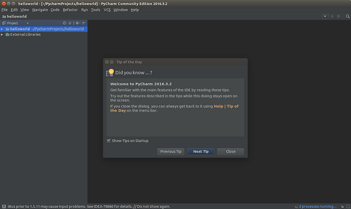Open the Edit menu
The image size is (351, 209).
point(14,10)
